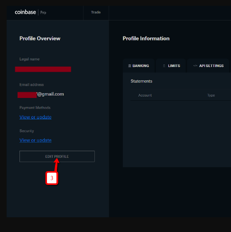
Task: Click the icon beside LIMITS label
Action: click(164, 66)
